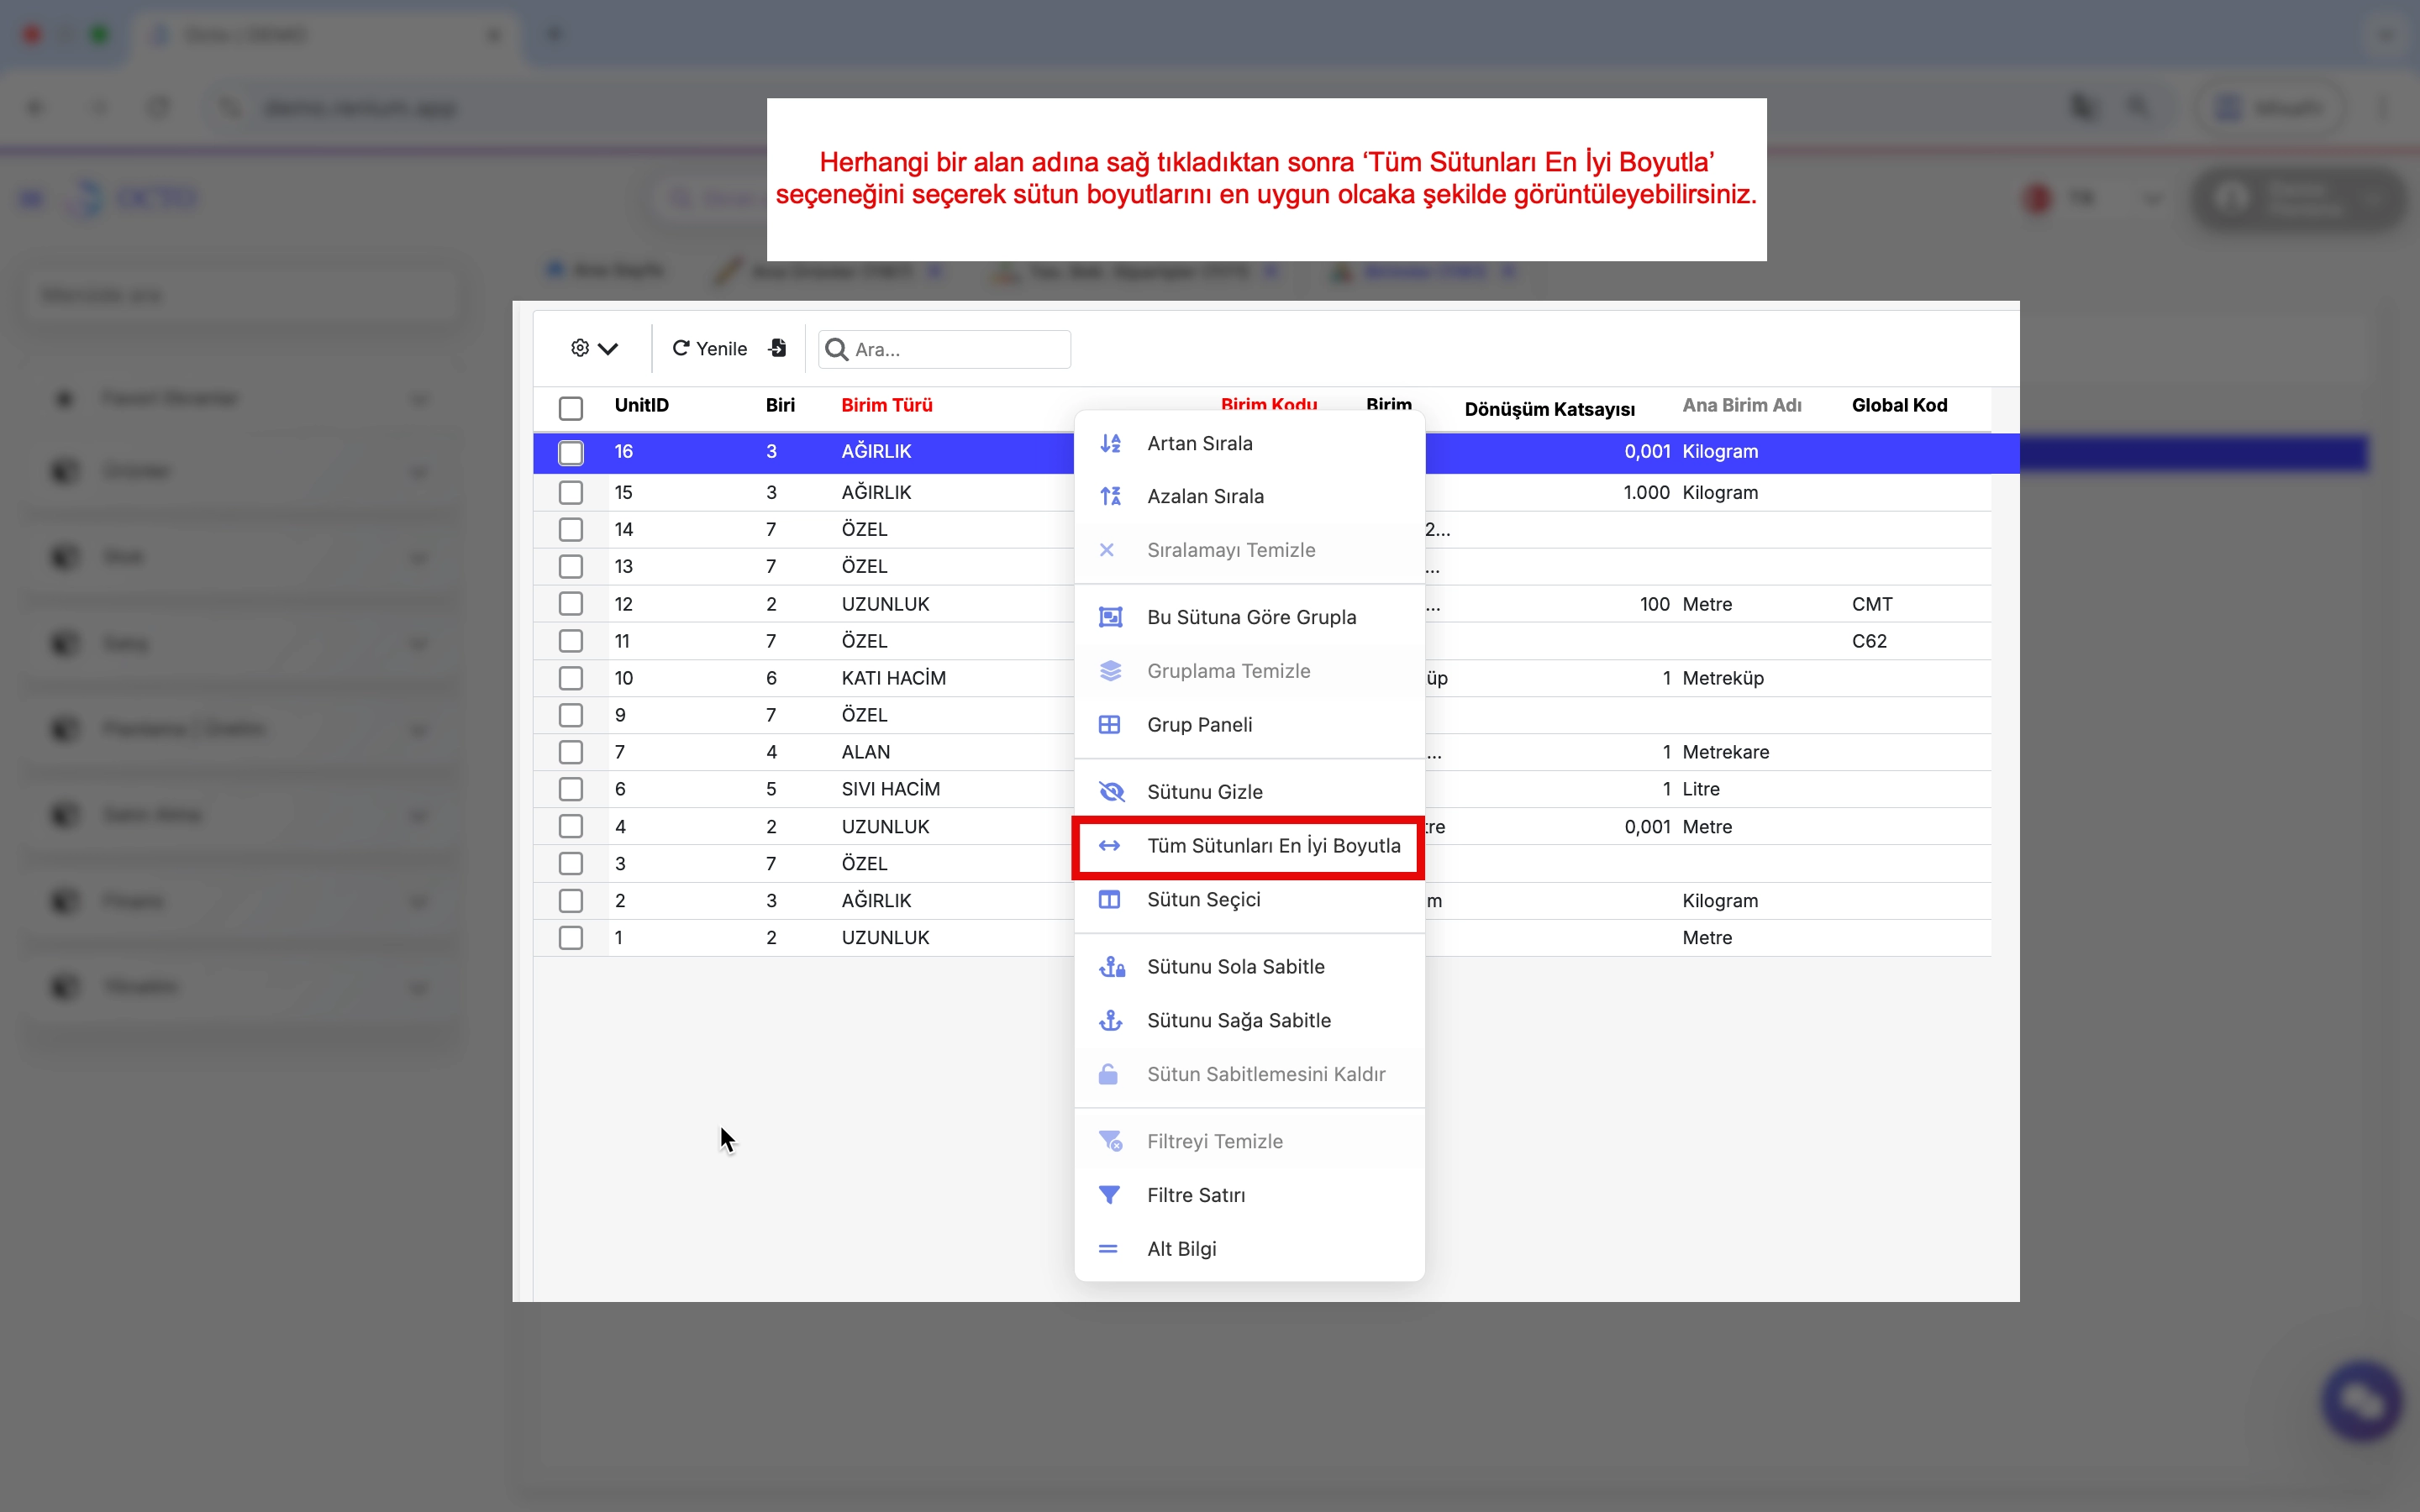Click the Artan Sırala sort icon

pos(1110,443)
